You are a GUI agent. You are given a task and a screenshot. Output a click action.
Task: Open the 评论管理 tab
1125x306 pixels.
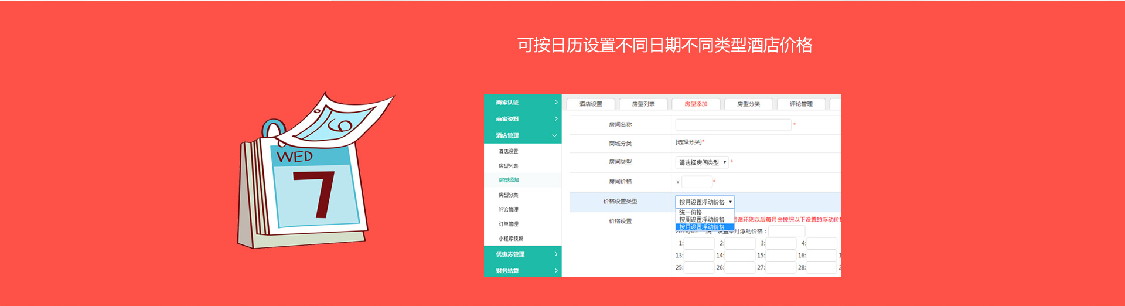click(801, 104)
